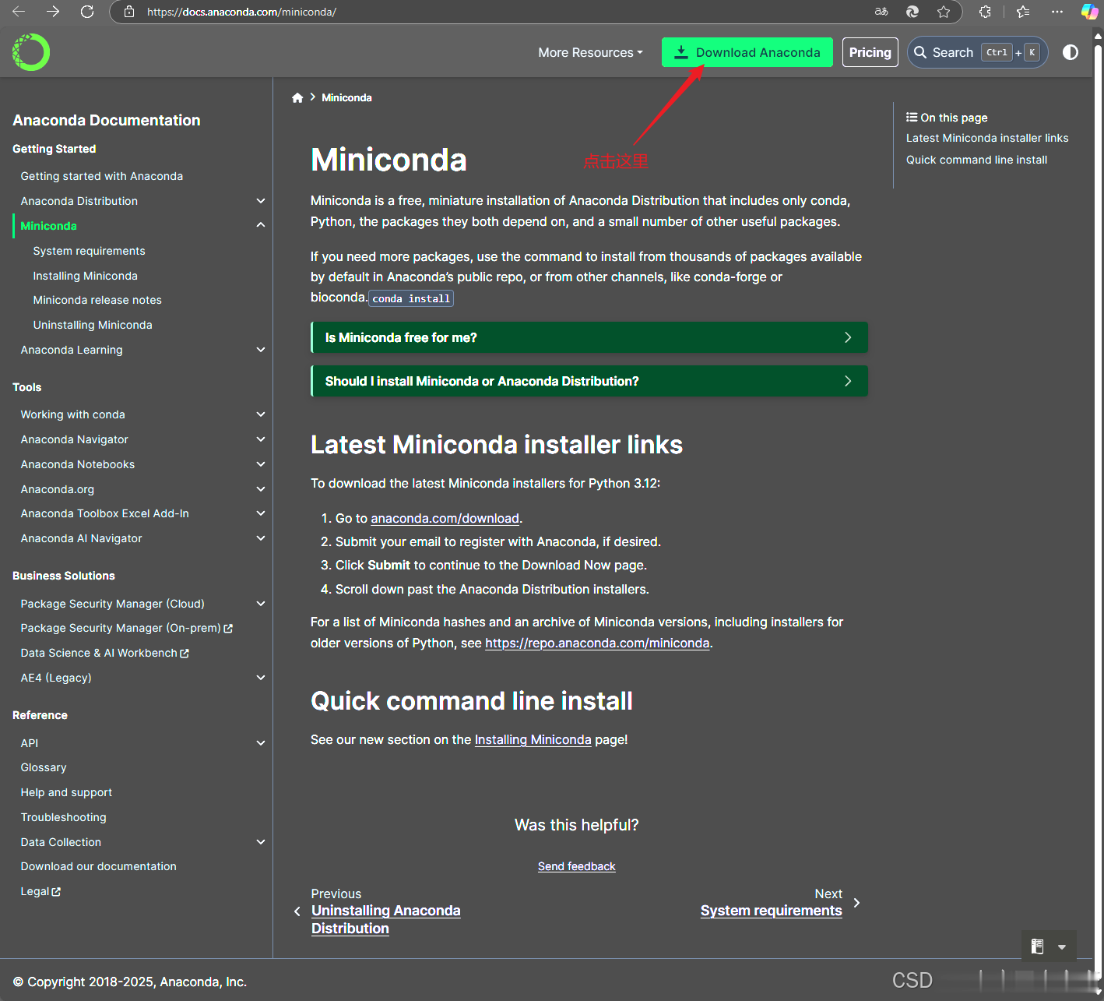Open the Glossary page
This screenshot has width=1104, height=1001.
coord(44,767)
